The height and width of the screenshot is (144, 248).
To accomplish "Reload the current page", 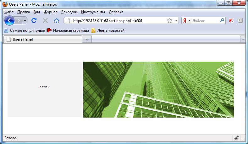I will pos(34,20).
